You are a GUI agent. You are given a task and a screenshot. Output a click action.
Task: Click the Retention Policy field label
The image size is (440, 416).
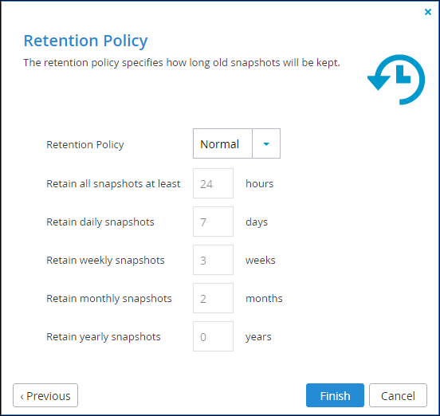85,145
